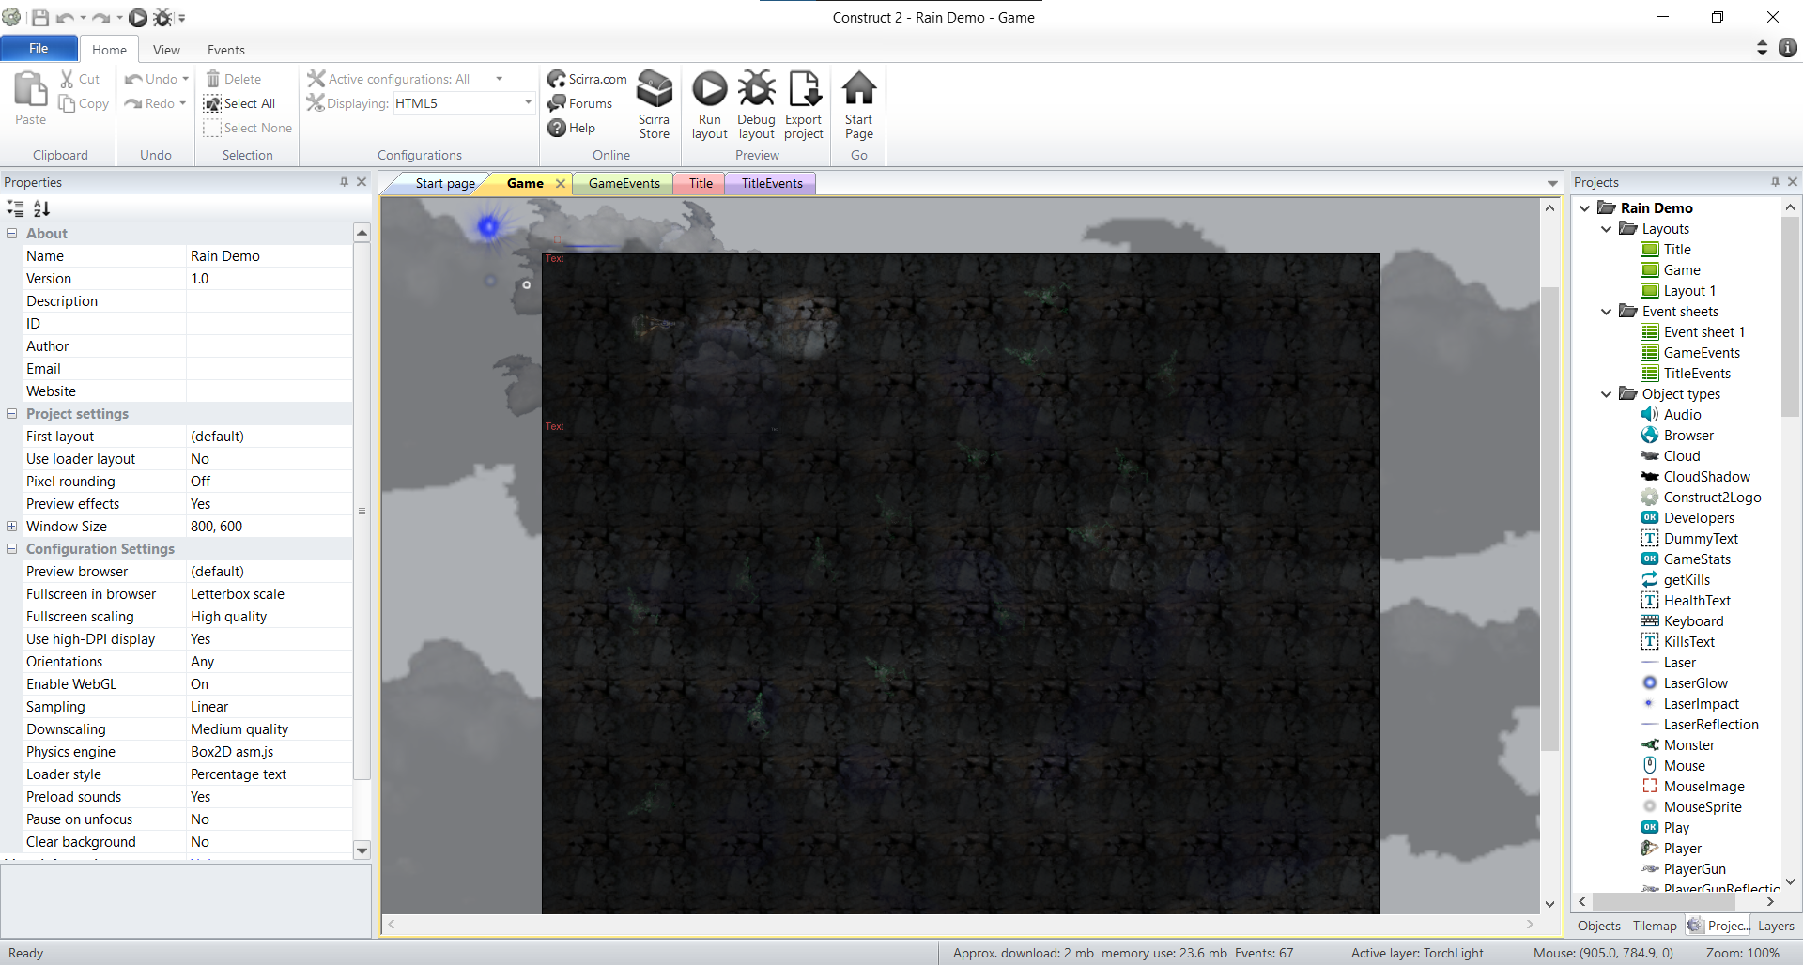The height and width of the screenshot is (965, 1803).
Task: Switch to the Events ribbon tab
Action: point(225,50)
